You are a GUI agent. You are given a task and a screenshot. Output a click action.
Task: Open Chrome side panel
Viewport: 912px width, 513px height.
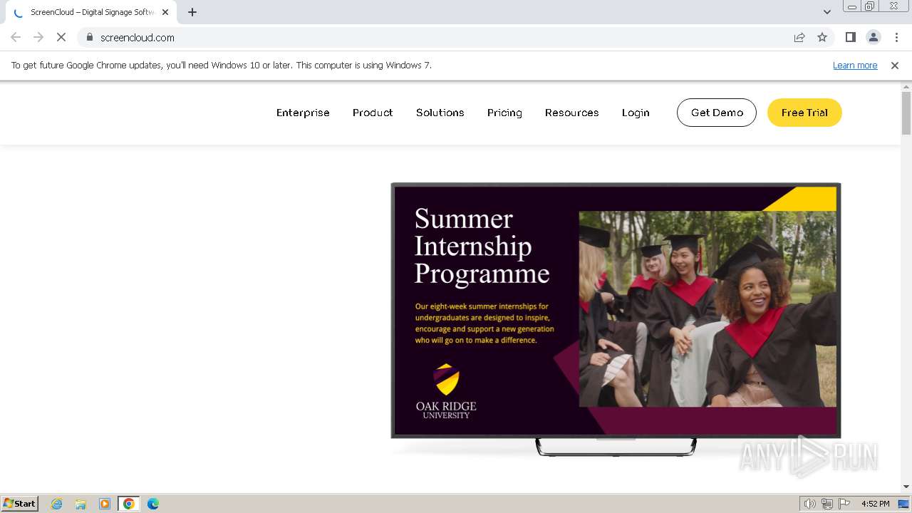point(850,38)
